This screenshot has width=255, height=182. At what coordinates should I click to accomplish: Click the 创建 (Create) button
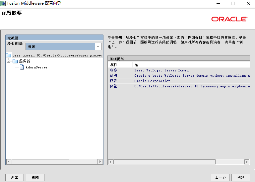point(240,177)
